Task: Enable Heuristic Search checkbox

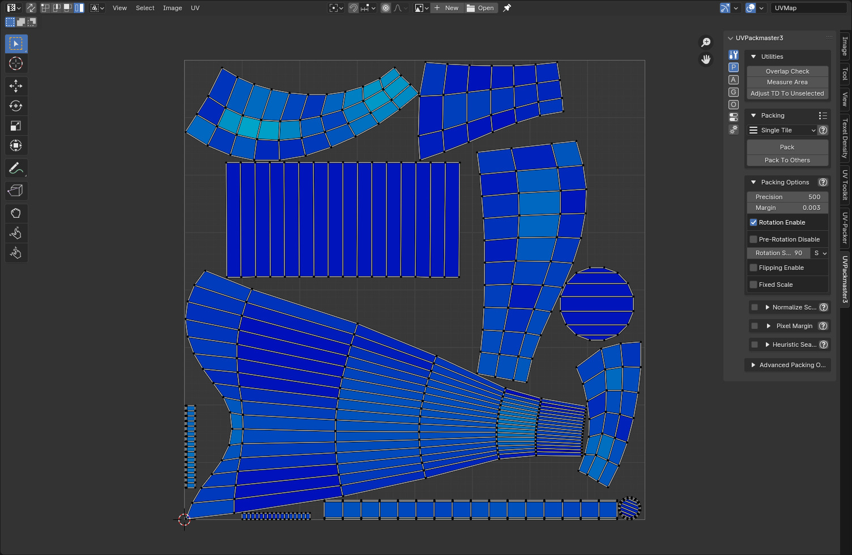Action: (x=755, y=345)
